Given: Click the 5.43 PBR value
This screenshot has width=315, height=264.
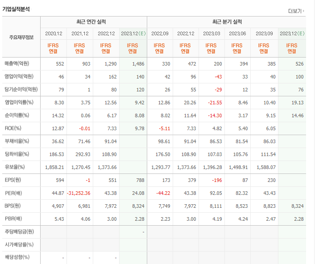Looking at the screenshot, I should (59, 219).
